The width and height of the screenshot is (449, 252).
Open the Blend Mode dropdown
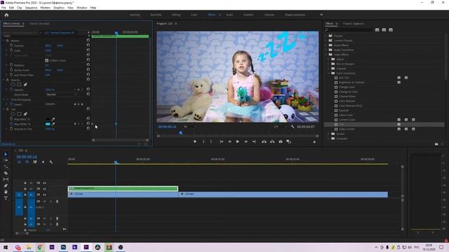tap(61, 94)
